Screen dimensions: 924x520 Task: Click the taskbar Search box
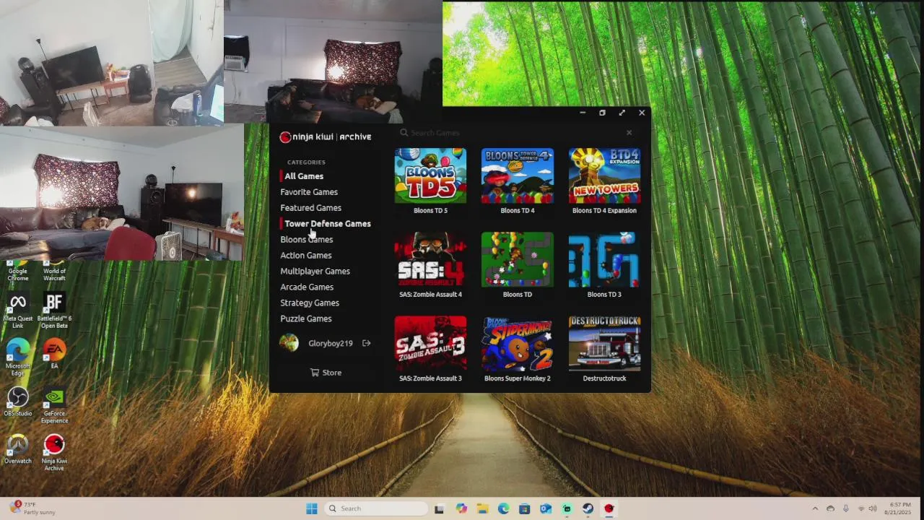coord(375,508)
